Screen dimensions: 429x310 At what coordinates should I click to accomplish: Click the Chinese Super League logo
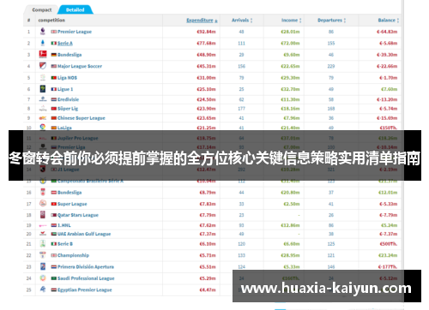click(43, 118)
